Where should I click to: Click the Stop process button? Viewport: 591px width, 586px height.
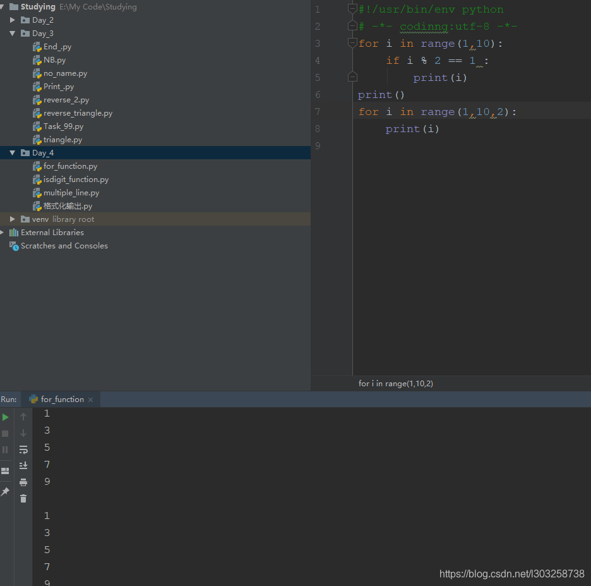pyautogui.click(x=5, y=434)
